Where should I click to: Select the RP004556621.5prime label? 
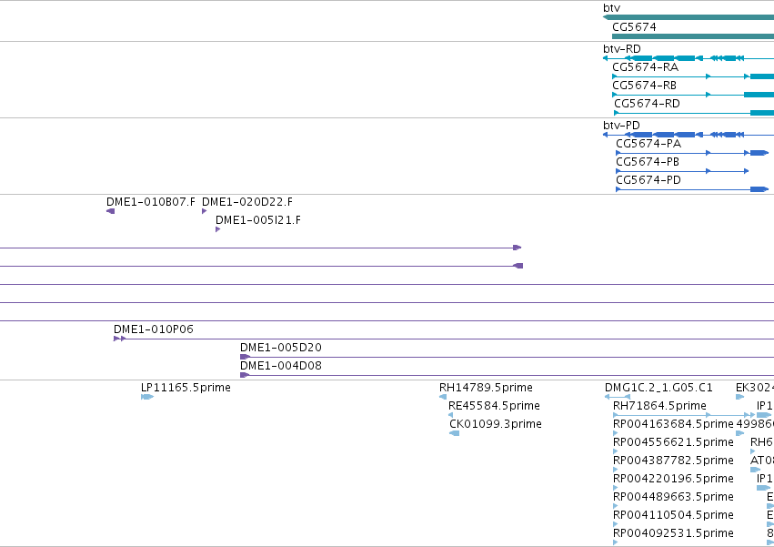click(673, 442)
